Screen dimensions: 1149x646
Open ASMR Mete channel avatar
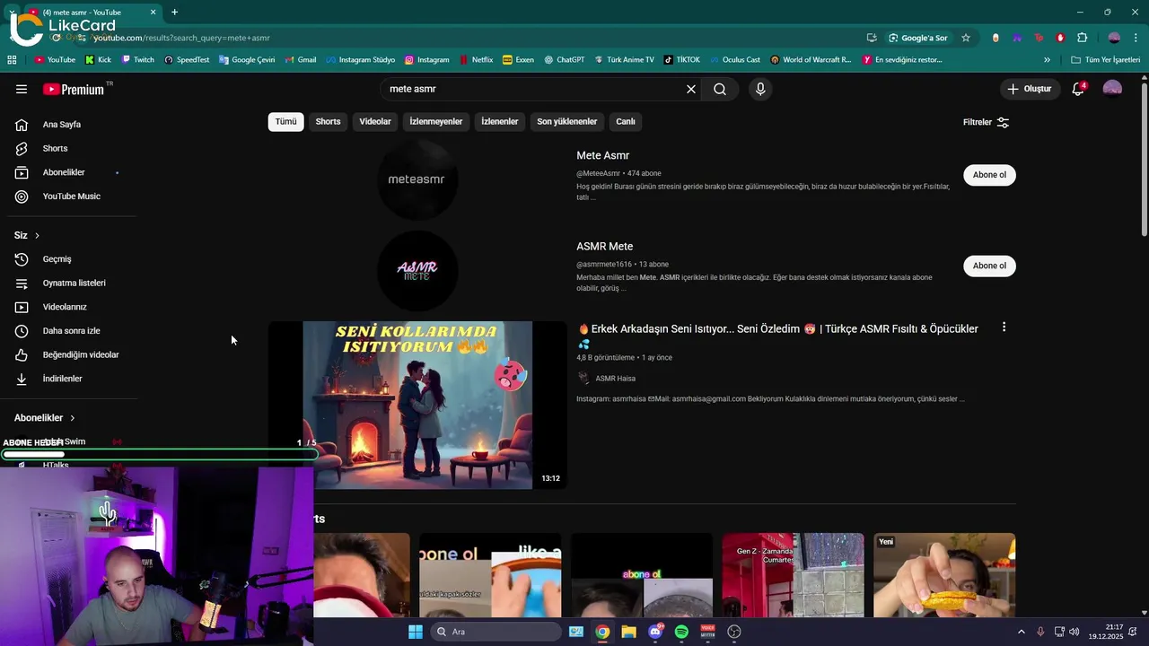[417, 270]
